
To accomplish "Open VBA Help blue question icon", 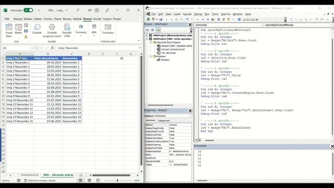I will (x=239, y=19).
